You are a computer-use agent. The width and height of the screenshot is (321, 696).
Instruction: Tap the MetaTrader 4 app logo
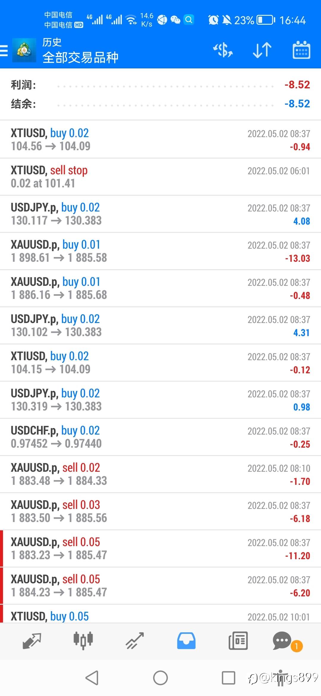click(x=24, y=50)
